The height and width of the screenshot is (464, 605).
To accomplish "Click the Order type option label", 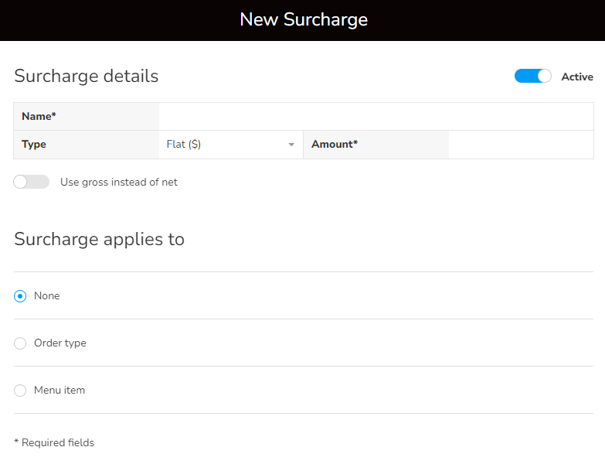I will pyautogui.click(x=59, y=343).
